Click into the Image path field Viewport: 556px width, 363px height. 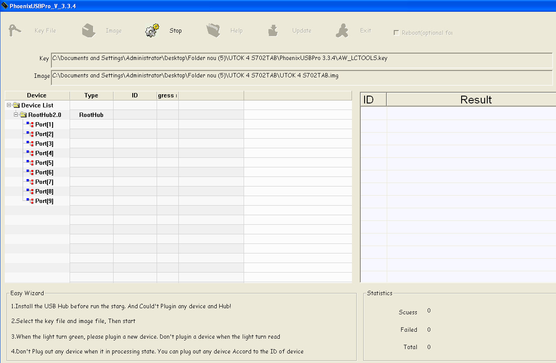click(x=301, y=77)
